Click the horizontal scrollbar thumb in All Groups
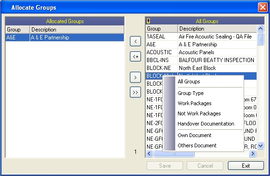This screenshot has width=270, height=176. tap(174, 153)
